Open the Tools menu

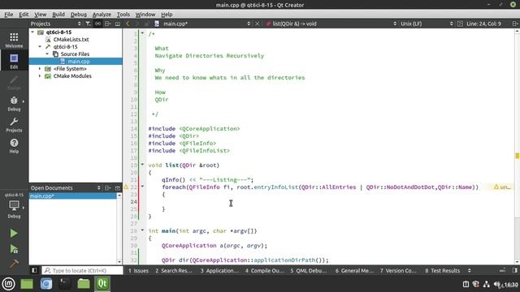[x=123, y=15]
